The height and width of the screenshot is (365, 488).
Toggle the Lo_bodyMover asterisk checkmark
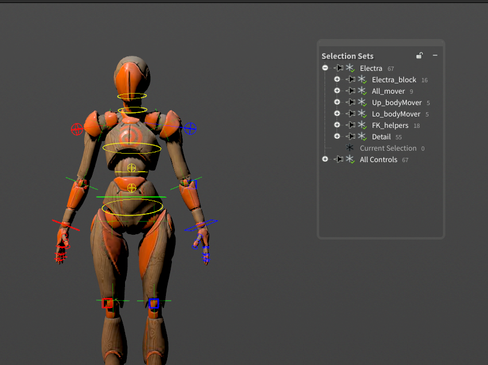click(362, 114)
